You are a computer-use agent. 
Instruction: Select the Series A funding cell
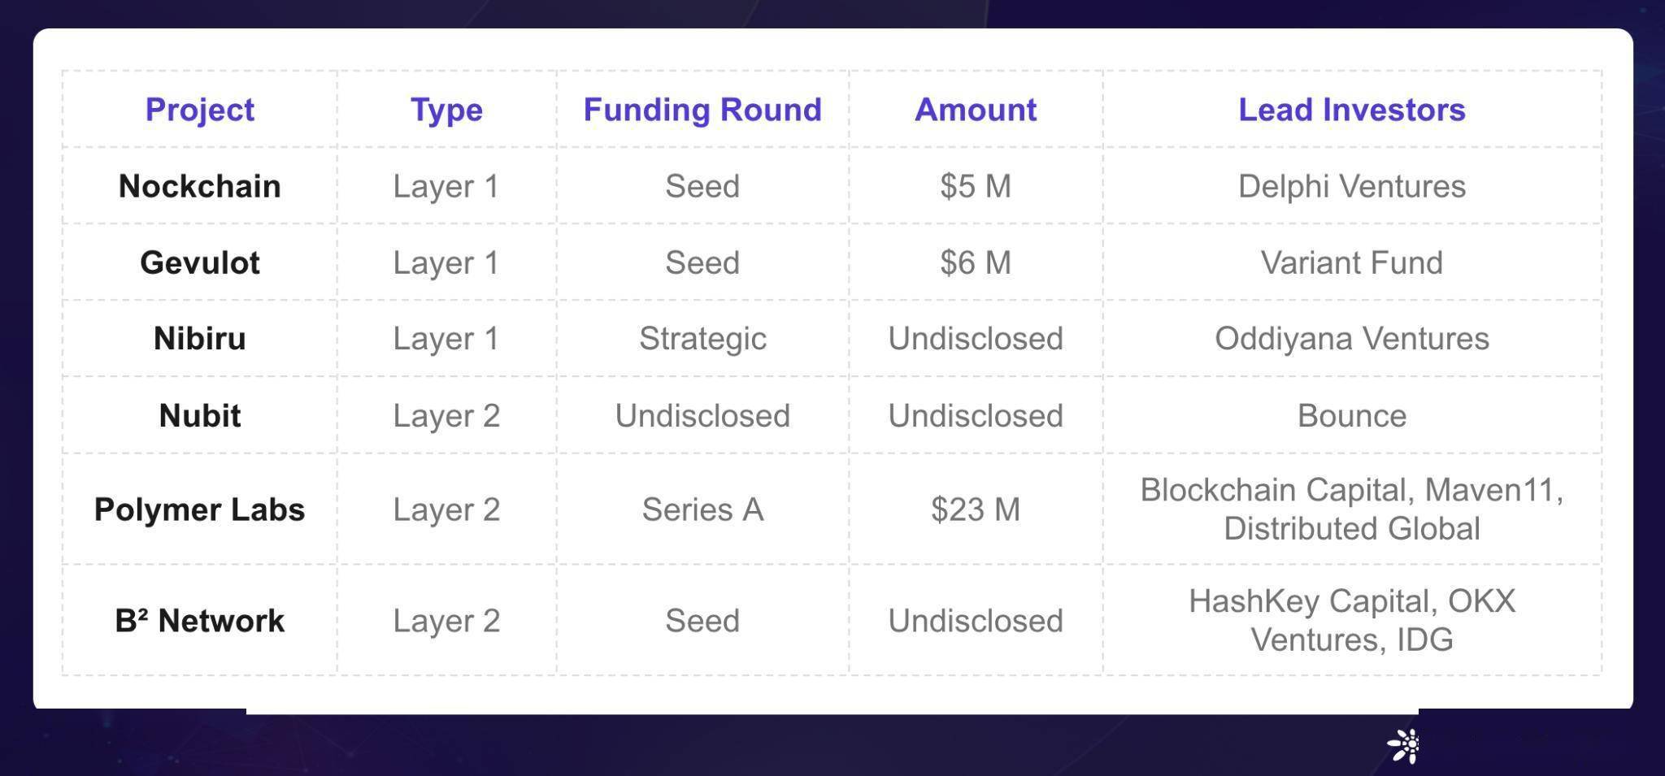pos(702,509)
